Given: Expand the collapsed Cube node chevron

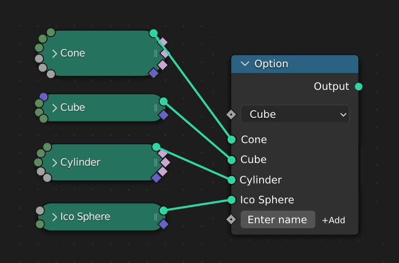Looking at the screenshot, I should pyautogui.click(x=54, y=108).
